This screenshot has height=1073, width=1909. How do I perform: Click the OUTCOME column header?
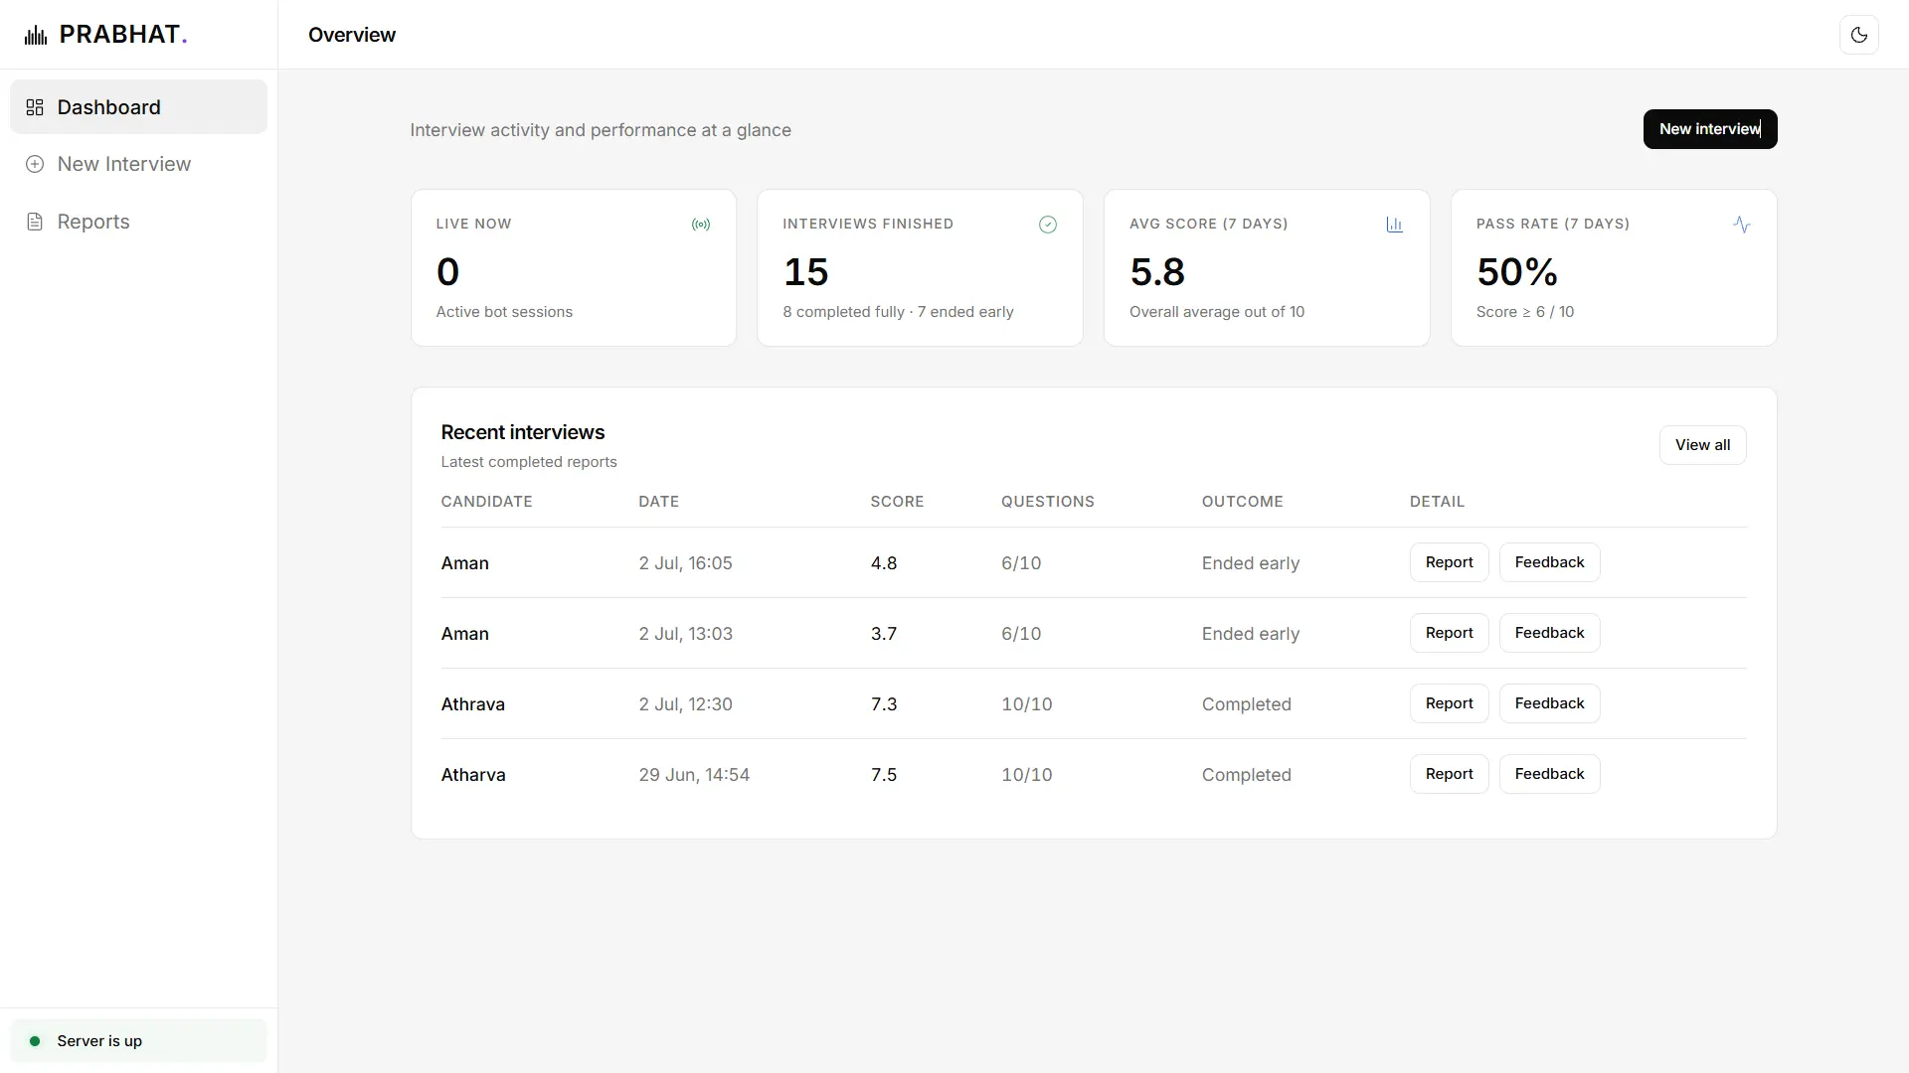click(1242, 502)
